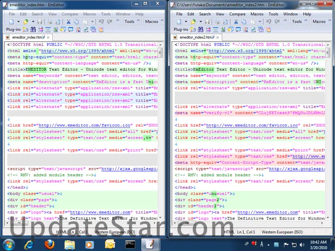Close emeditor_index.htm tab with its X
The height and width of the screenshot is (251, 335).
[x=48, y=37]
